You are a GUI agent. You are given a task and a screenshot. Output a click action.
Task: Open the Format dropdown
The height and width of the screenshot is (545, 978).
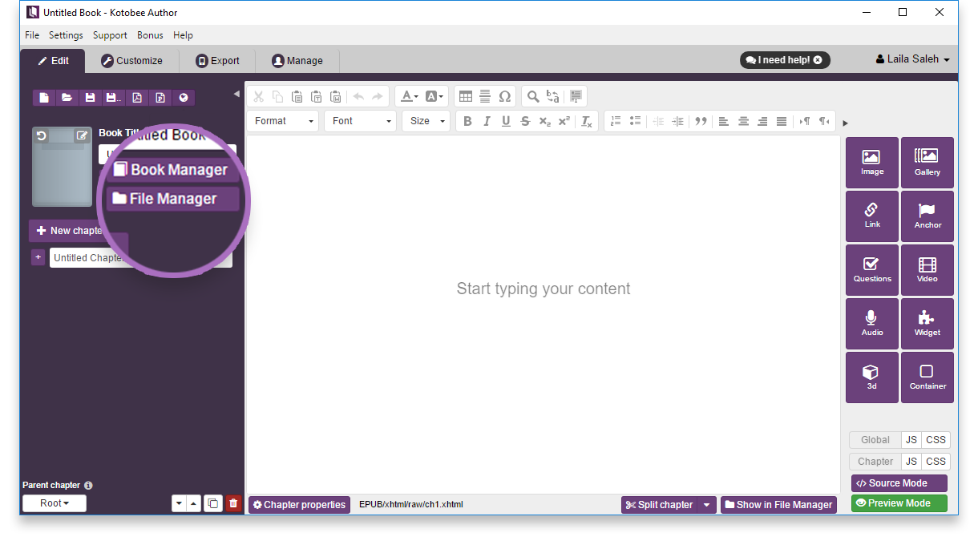click(283, 121)
